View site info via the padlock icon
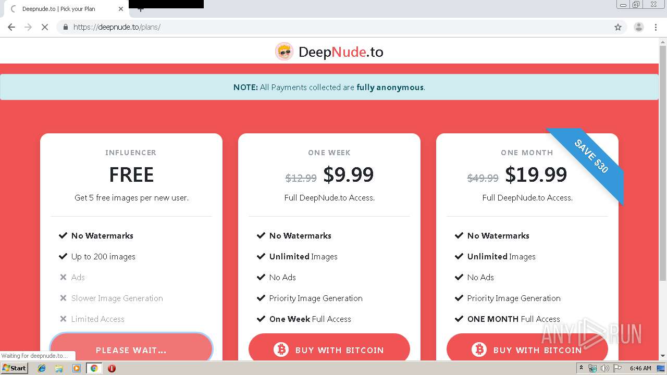 click(65, 27)
